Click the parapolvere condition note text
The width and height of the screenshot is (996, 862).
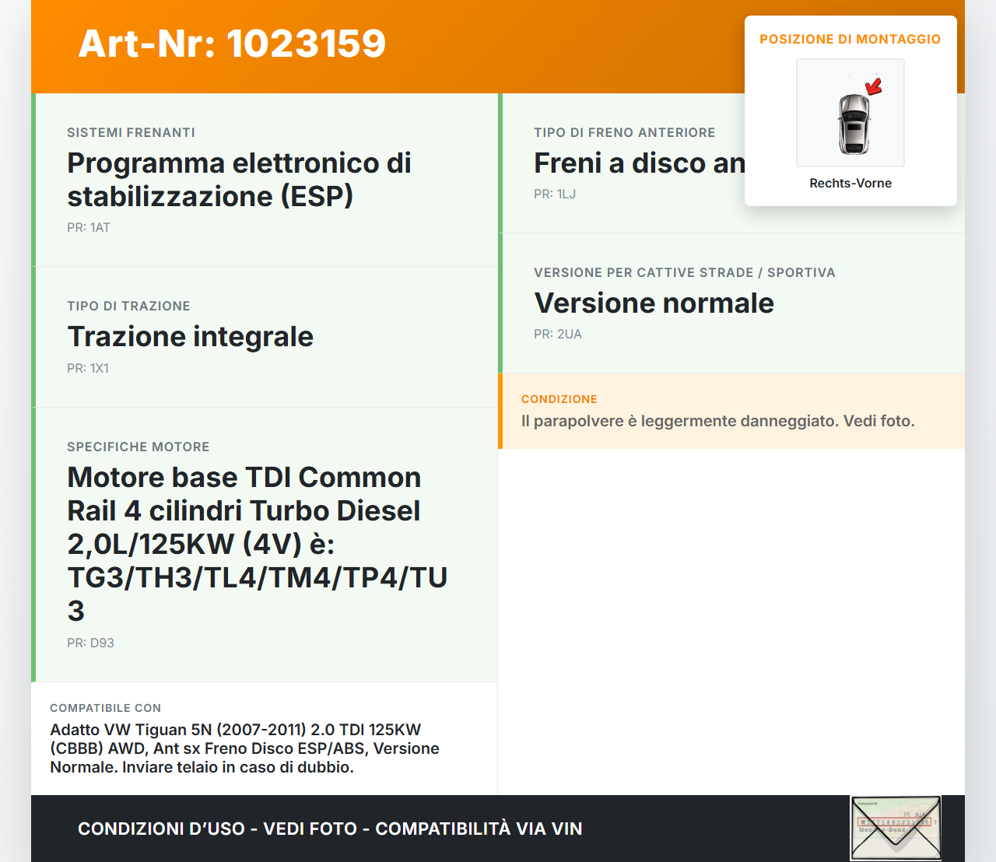(x=717, y=421)
